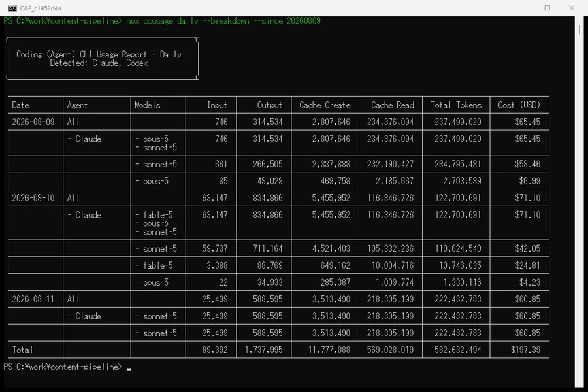Click the Total Tokens column header

456,105
